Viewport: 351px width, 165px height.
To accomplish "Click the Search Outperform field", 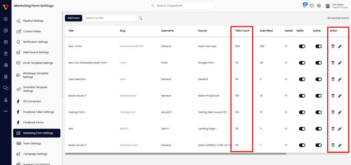I will [182, 6].
